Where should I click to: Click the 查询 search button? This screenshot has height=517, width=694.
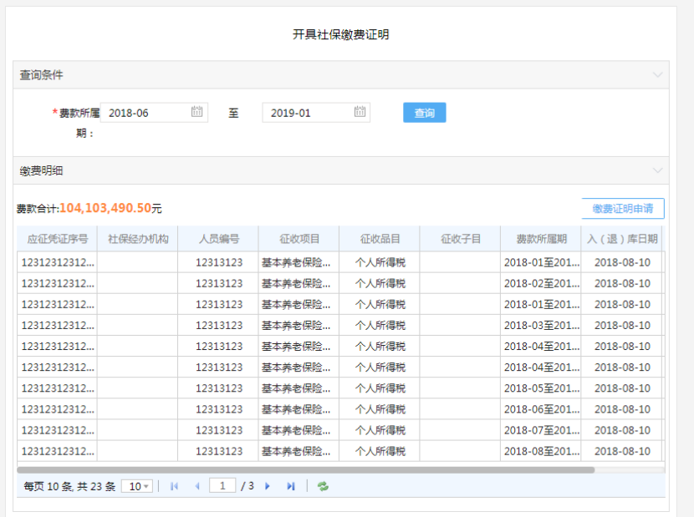coord(425,113)
